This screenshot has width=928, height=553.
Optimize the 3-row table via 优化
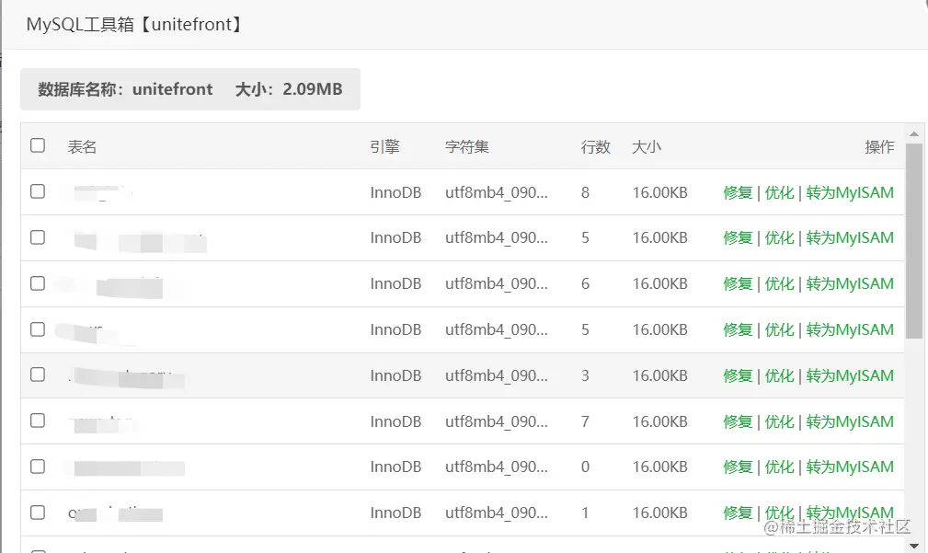coord(779,375)
